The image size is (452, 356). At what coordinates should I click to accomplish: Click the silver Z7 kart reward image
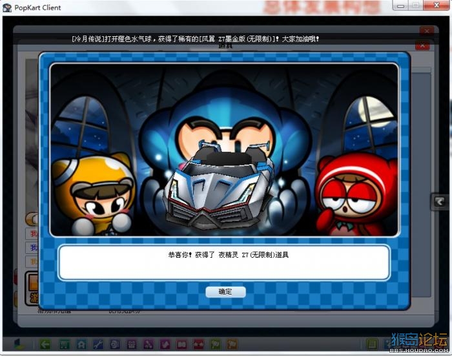[218, 184]
